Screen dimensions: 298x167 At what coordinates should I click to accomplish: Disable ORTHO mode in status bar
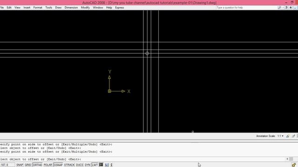click(x=37, y=165)
